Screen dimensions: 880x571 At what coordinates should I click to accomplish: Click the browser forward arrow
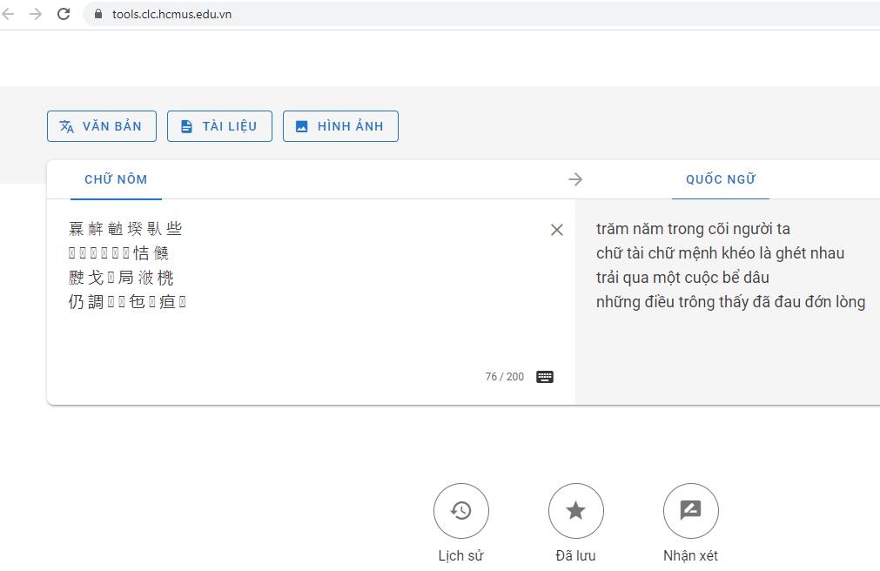(36, 14)
